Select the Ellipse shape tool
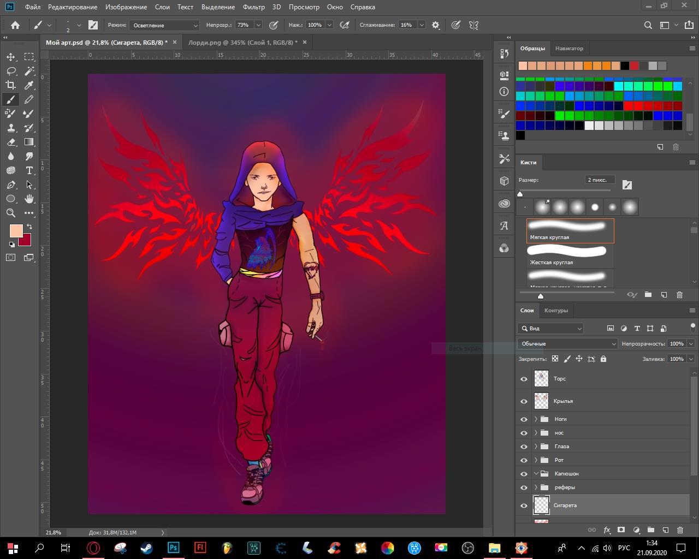This screenshot has height=559, width=699. tap(11, 199)
